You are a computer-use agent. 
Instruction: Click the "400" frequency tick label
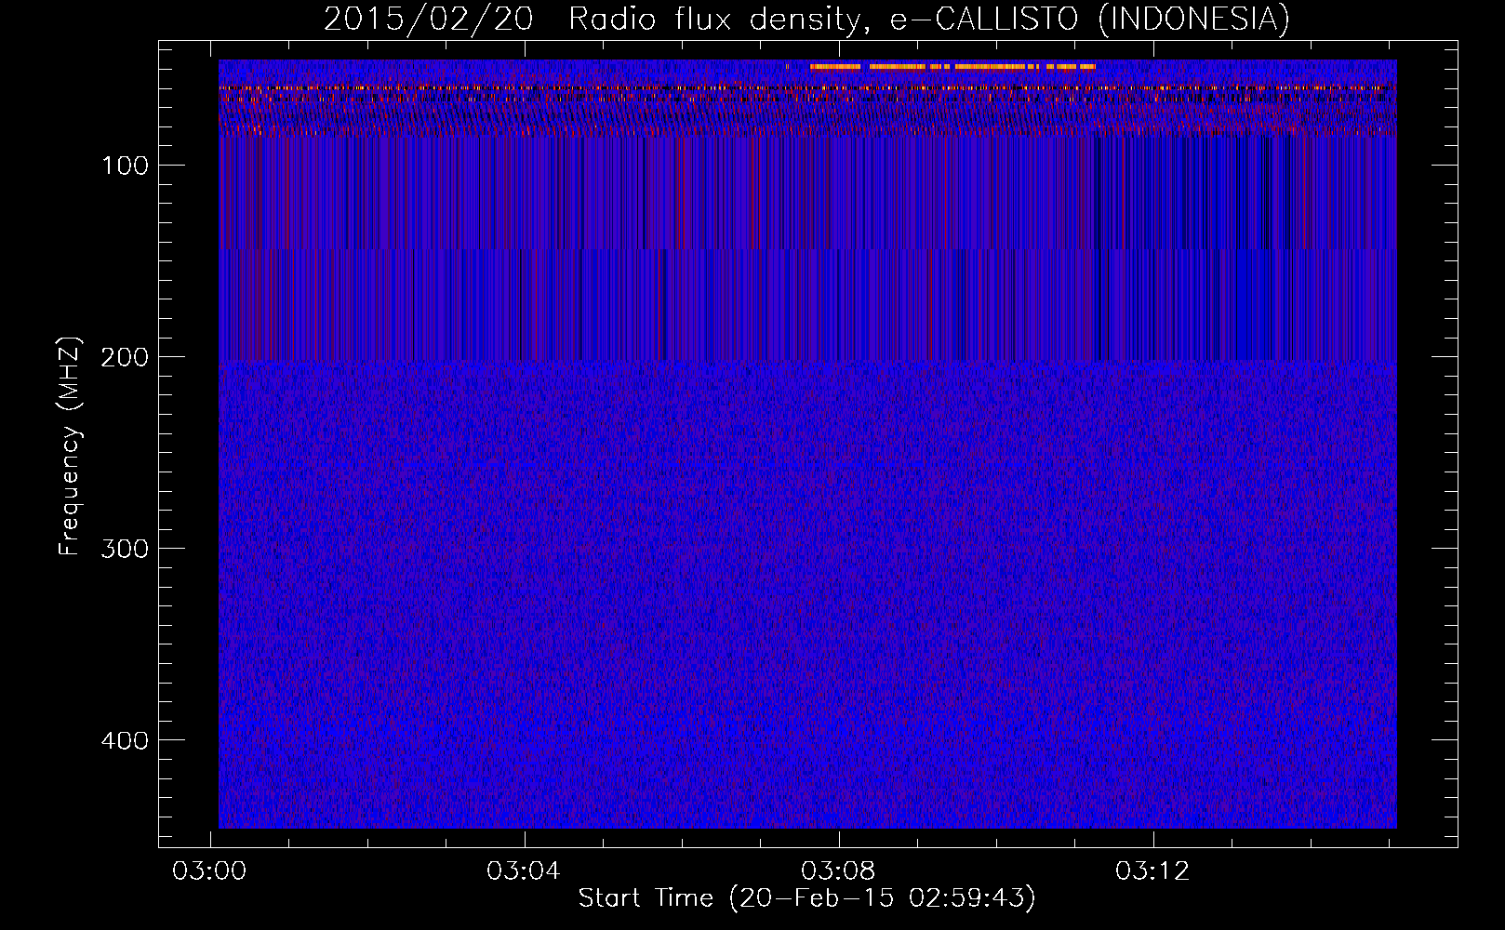[x=125, y=740]
